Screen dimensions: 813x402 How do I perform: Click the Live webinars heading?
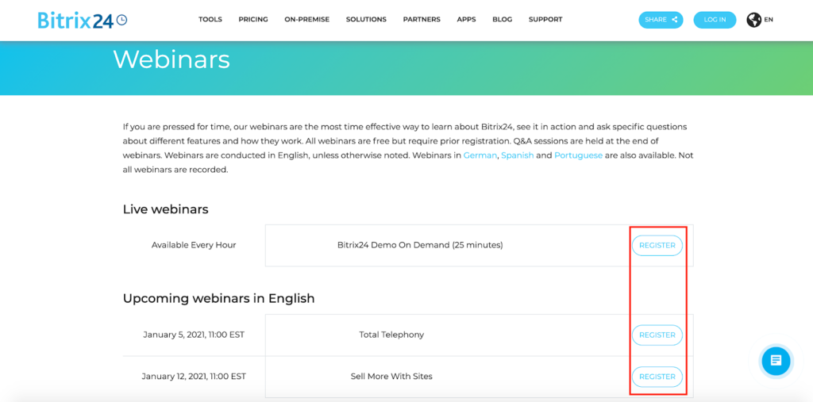tap(165, 209)
